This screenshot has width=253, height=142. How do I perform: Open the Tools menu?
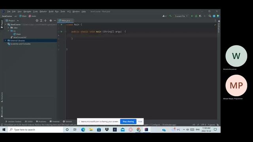(63, 11)
